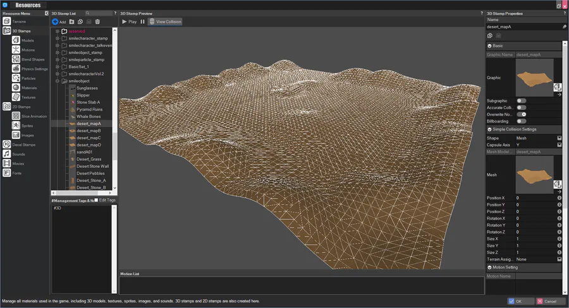Open Physics Settings resource
This screenshot has height=308, width=569.
(34, 69)
